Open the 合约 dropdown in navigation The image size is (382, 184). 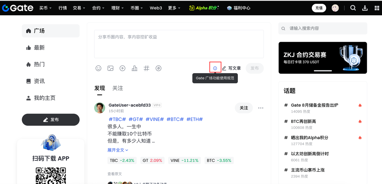point(98,8)
